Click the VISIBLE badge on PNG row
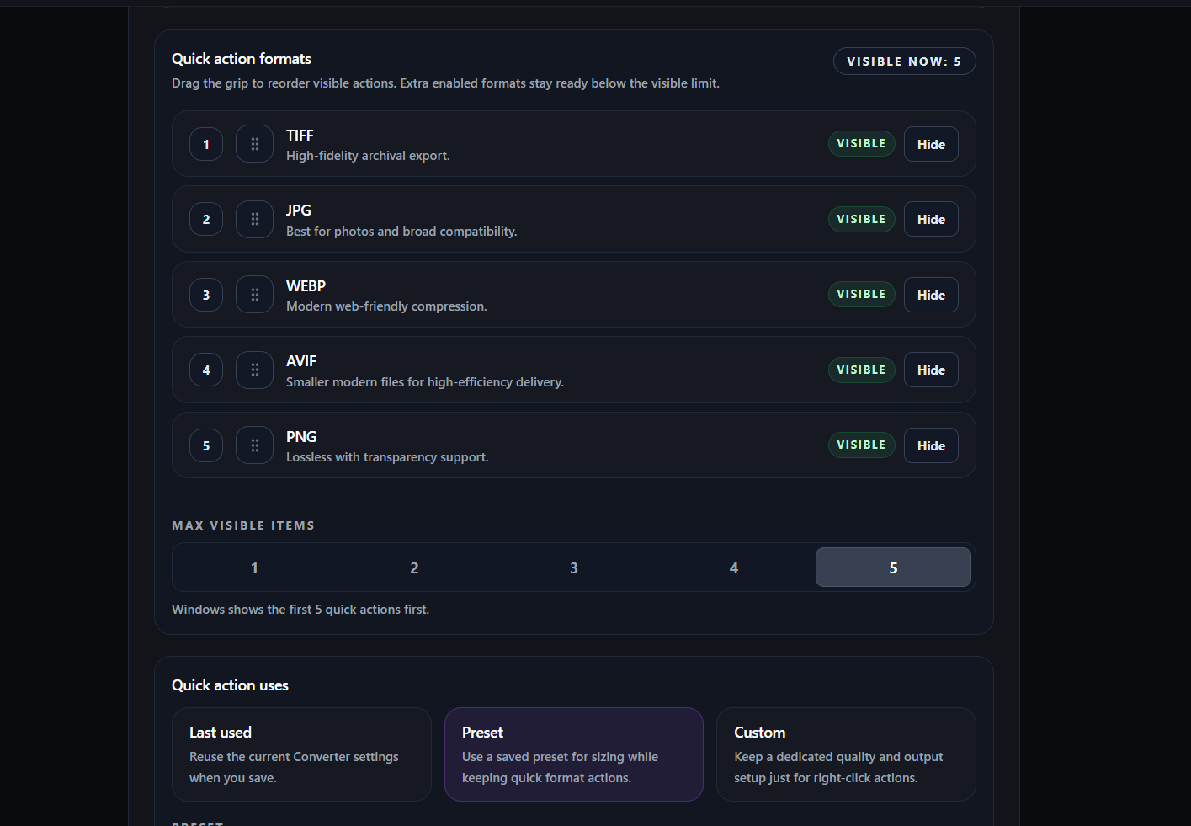 (x=861, y=445)
